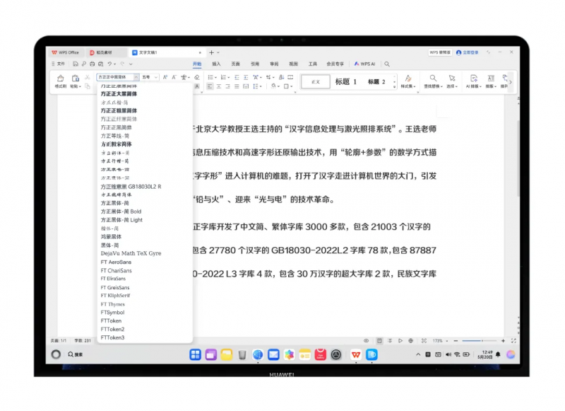Switch to web layout view globe icon

411,341
